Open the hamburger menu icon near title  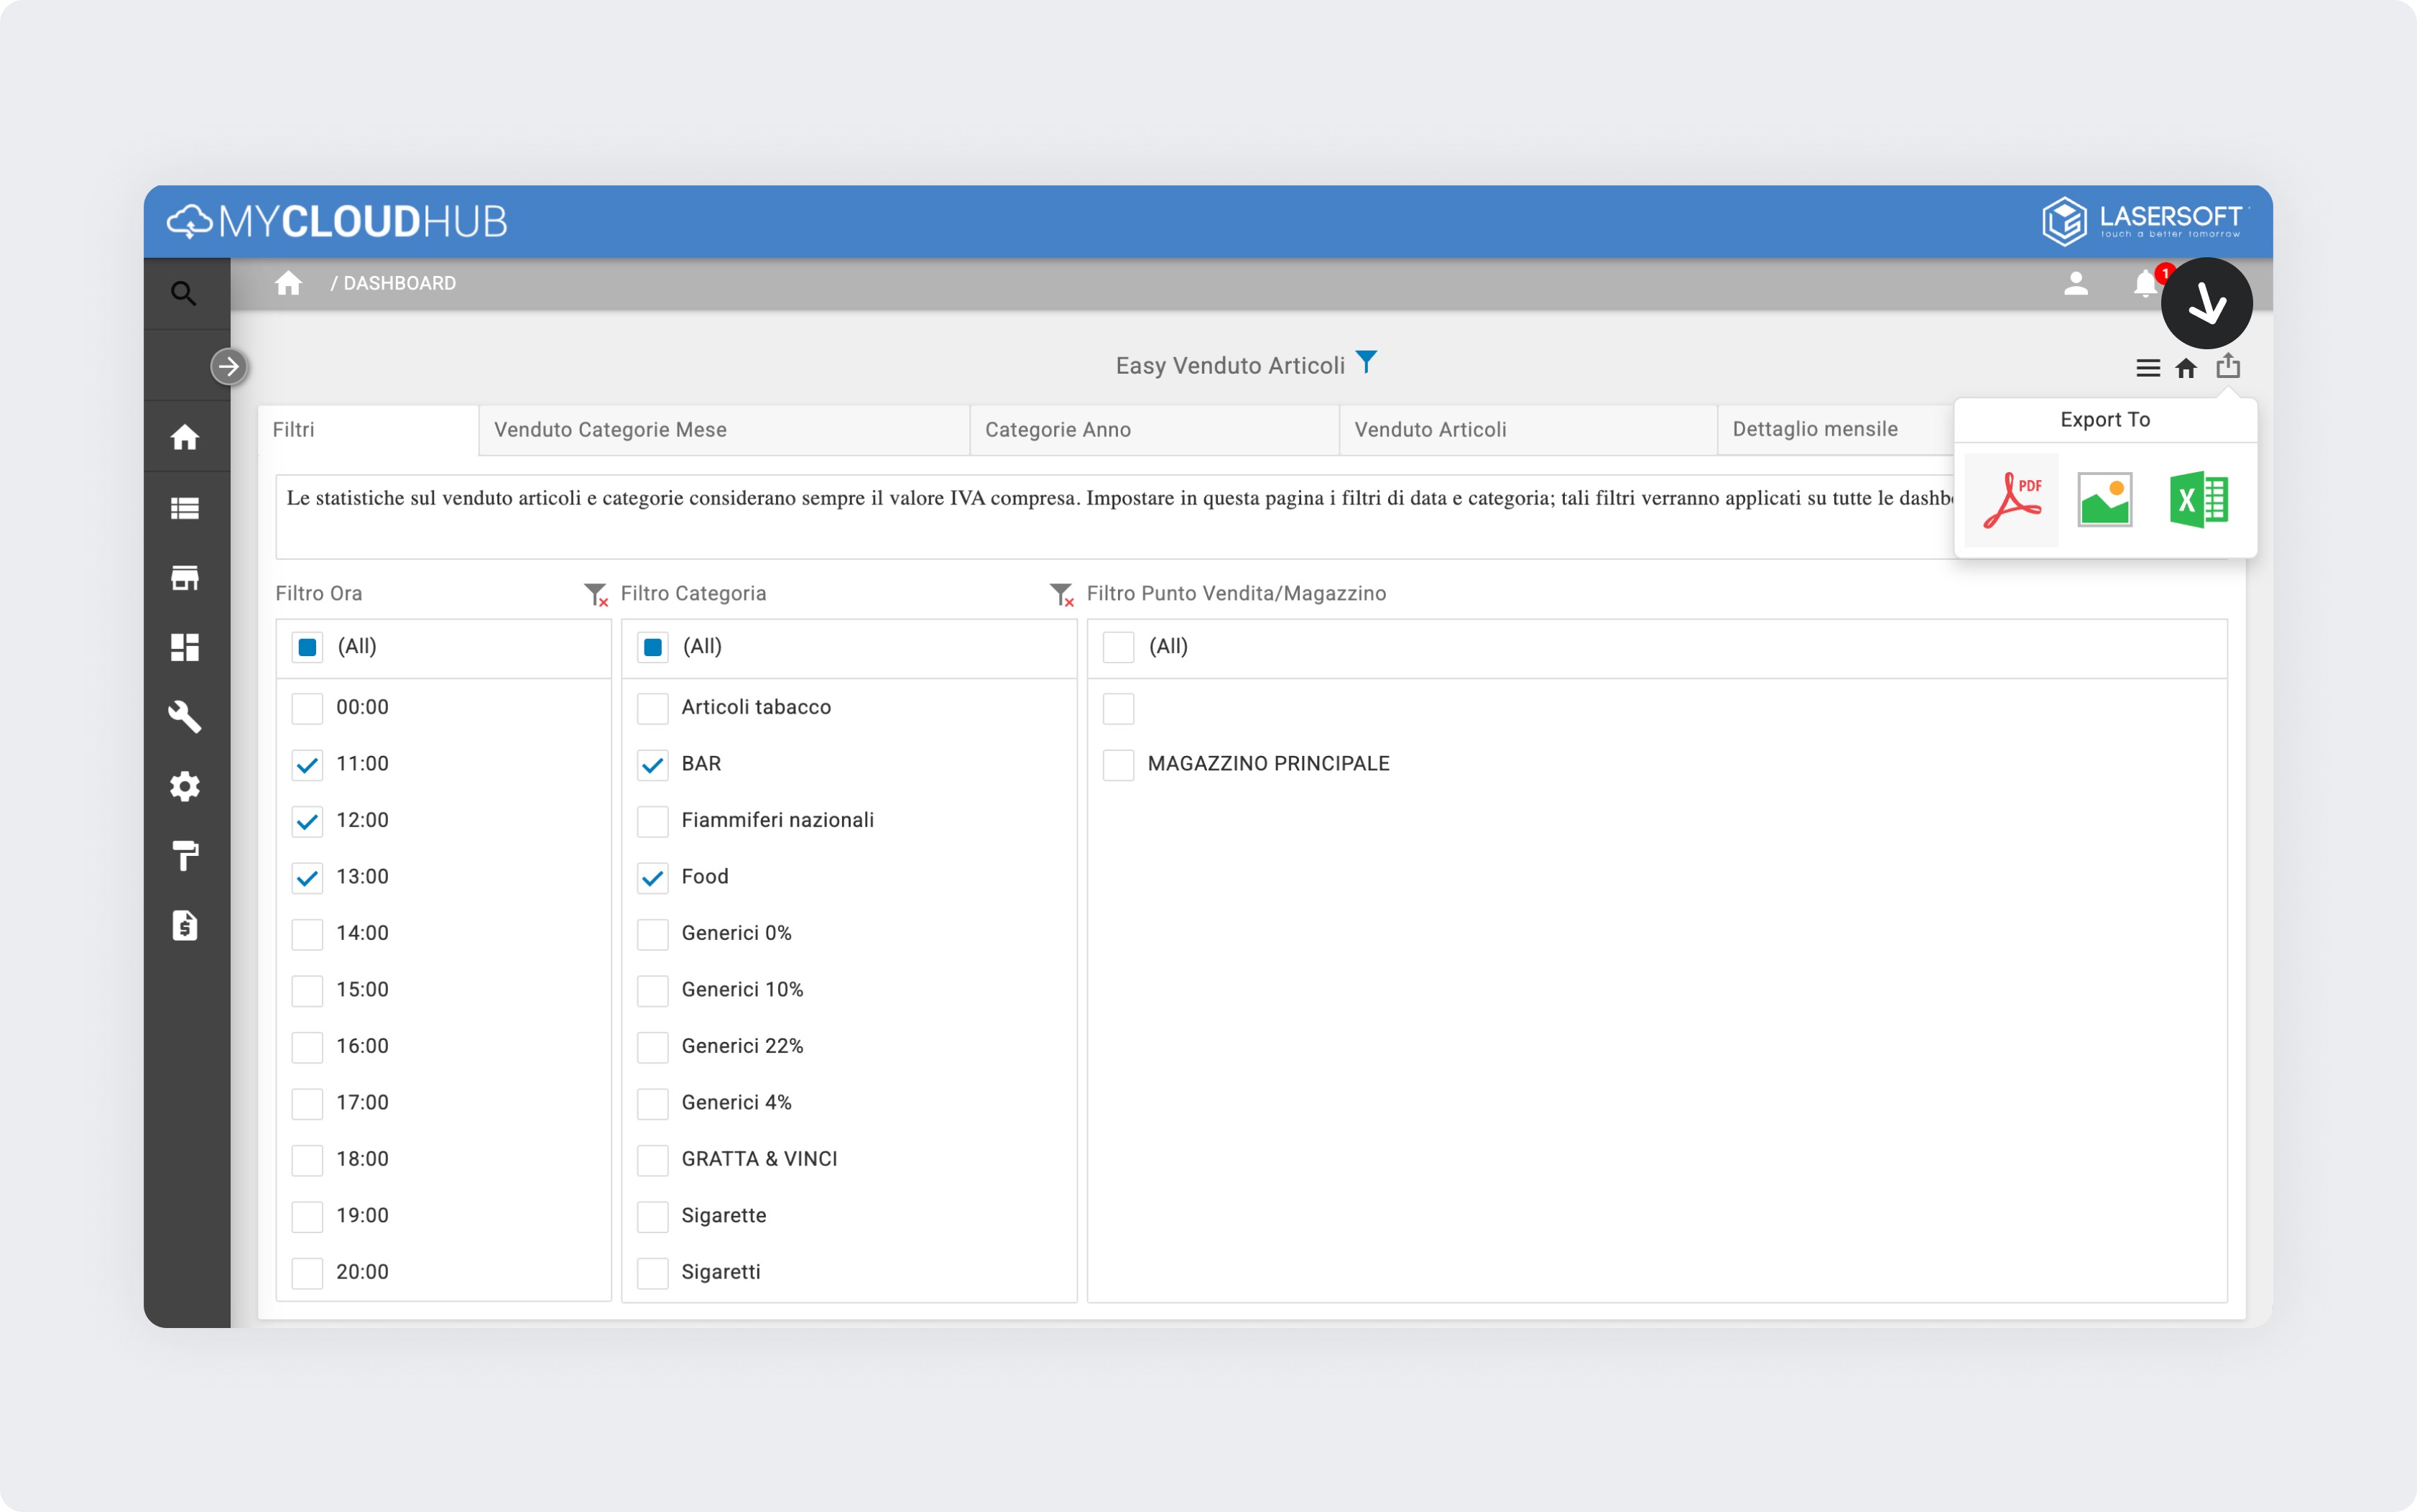point(2147,368)
